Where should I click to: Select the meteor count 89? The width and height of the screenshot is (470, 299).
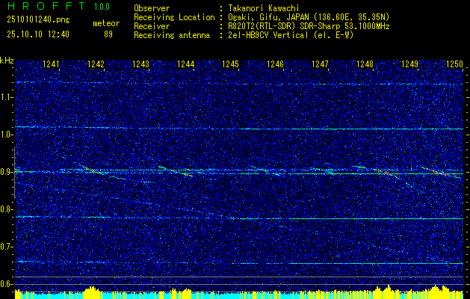108,34
